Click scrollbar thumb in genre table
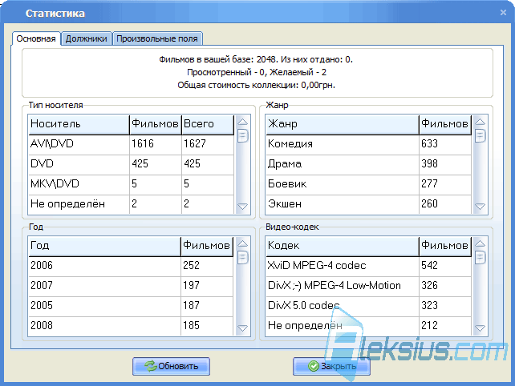 click(480, 135)
